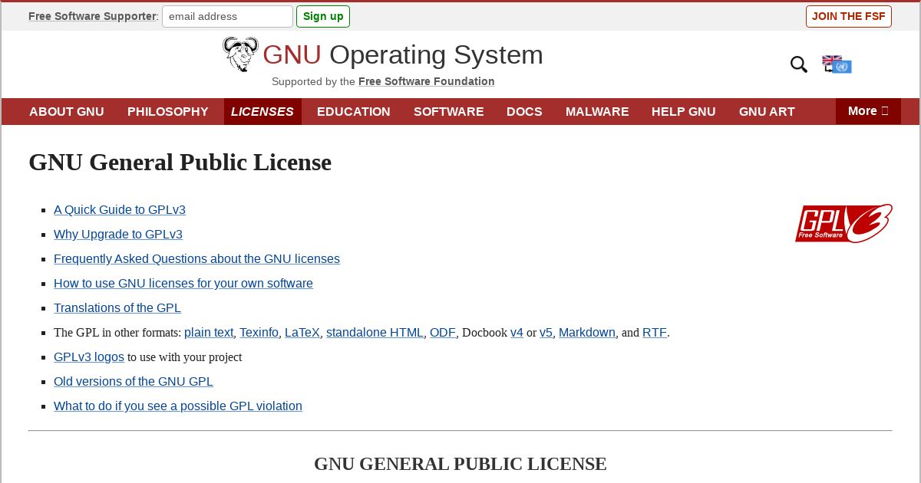Click the GPLv3 Free Software logo
Viewport: 921px width, 483px height.
click(x=843, y=223)
